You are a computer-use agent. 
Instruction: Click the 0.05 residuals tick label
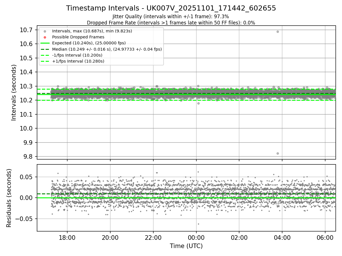(26, 177)
